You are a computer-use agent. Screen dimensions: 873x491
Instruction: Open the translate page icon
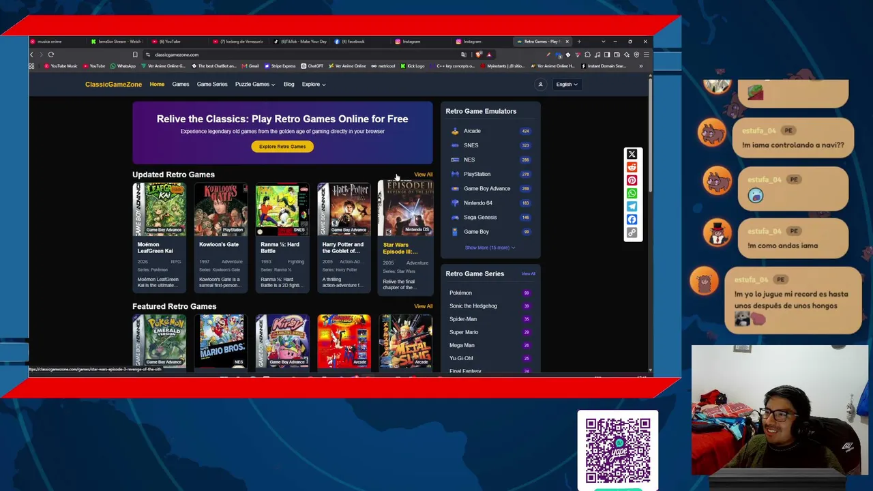point(464,55)
